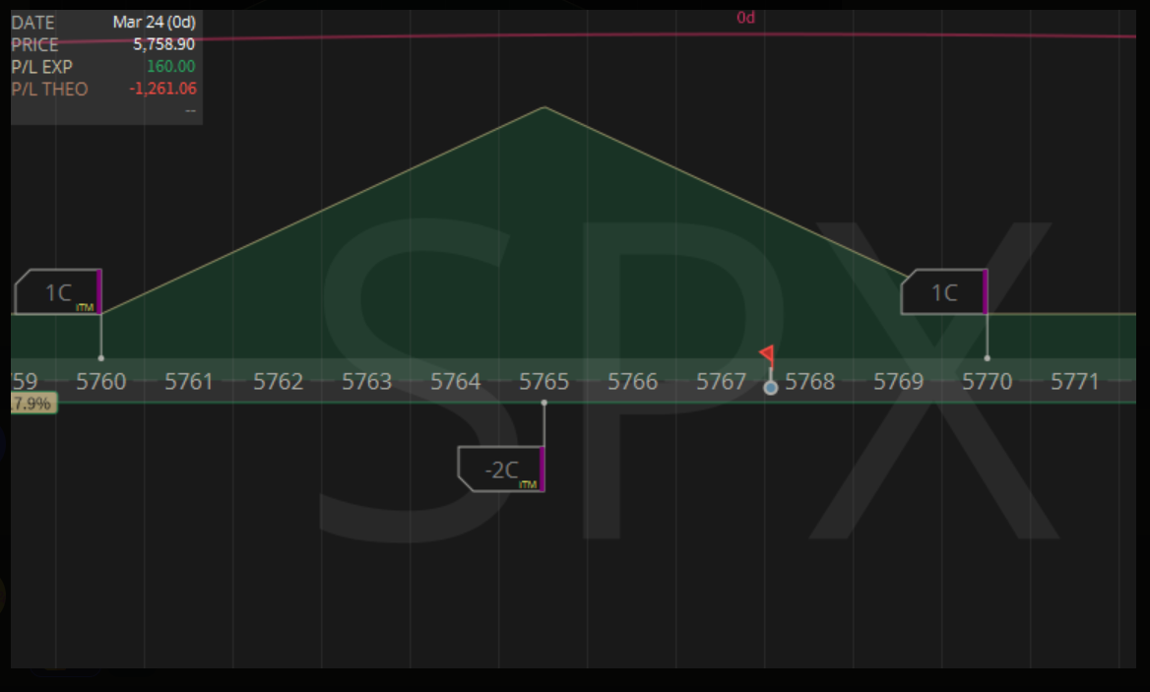The width and height of the screenshot is (1150, 692).
Task: Click the 5769 price axis label
Action: coord(898,381)
